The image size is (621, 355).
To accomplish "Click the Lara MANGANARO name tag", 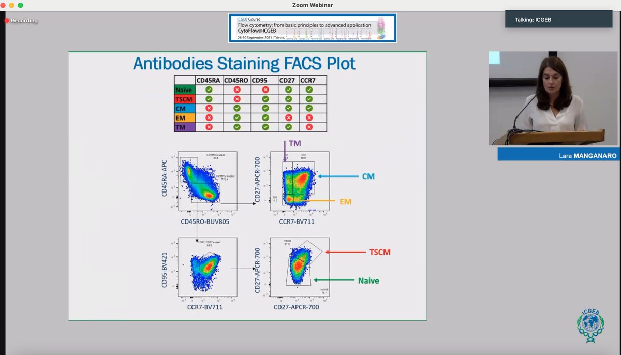I will click(x=558, y=154).
